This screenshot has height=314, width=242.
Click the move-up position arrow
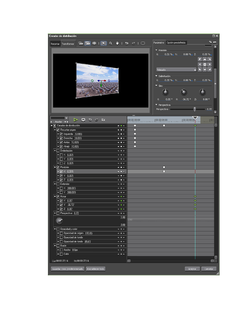[x=205, y=59]
